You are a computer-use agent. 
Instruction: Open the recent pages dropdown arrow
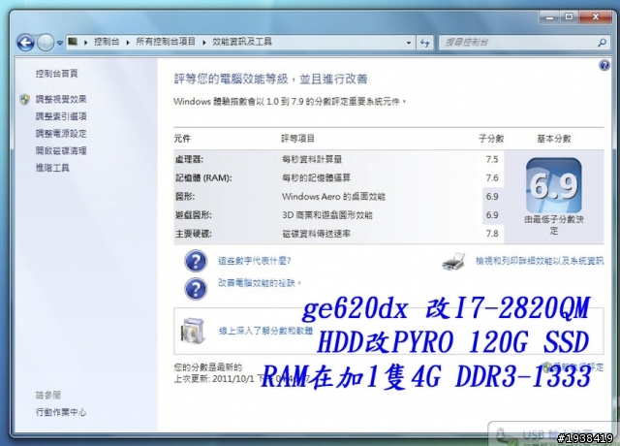click(x=60, y=43)
